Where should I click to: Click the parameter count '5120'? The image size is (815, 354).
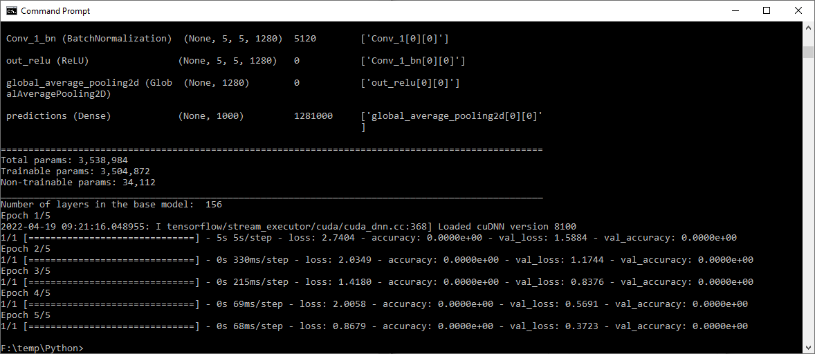[x=305, y=39]
